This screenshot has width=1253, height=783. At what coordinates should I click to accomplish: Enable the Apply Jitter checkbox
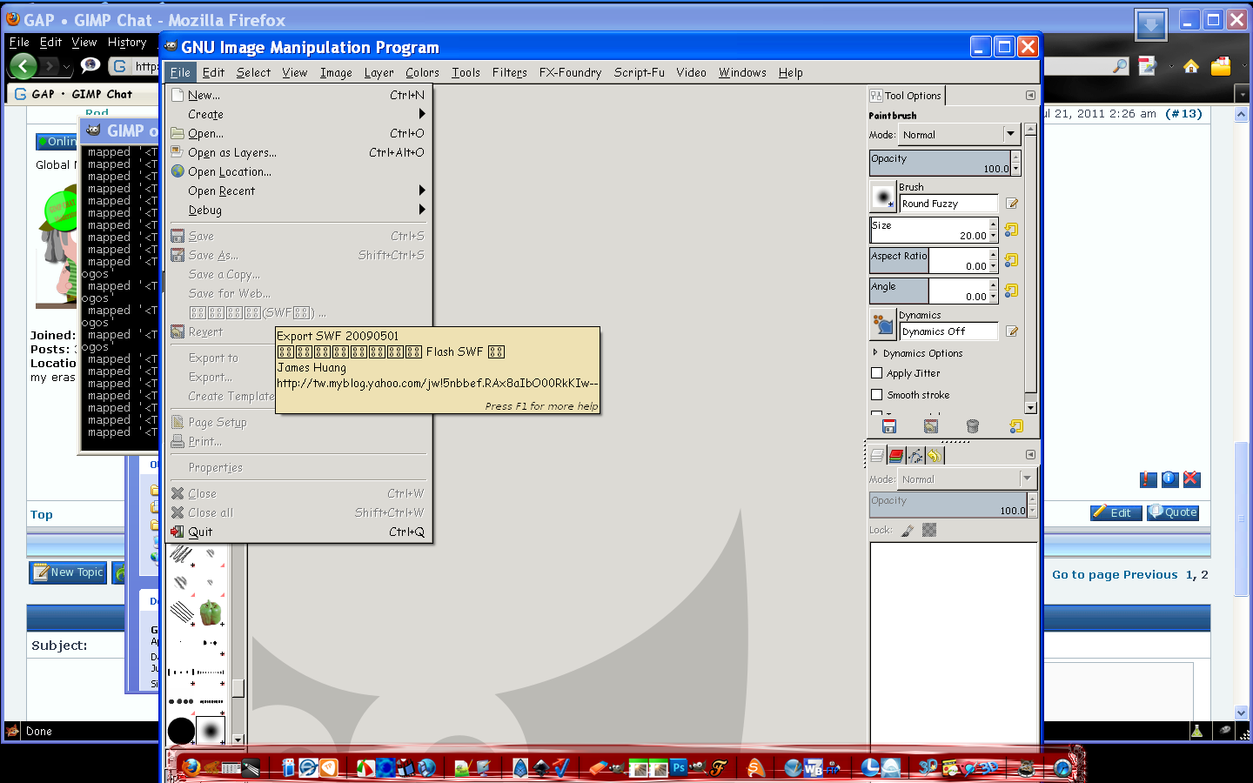[x=877, y=373]
